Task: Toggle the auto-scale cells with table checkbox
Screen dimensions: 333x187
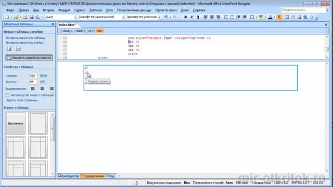Action: click(7, 95)
